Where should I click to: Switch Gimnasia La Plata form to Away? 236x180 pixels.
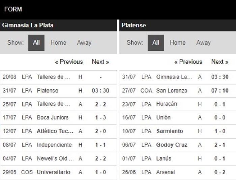tap(84, 43)
